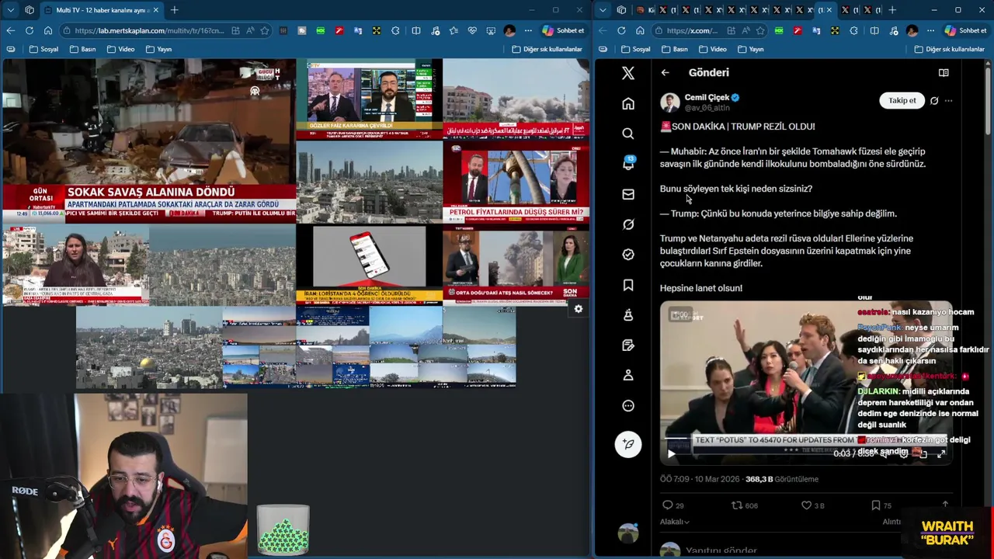The height and width of the screenshot is (559, 994).
Task: Open Basın bookmarks folder in X browser
Action: tap(674, 49)
